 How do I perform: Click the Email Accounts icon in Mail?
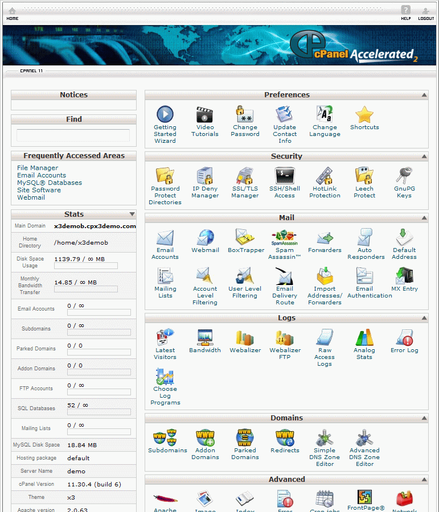point(165,238)
